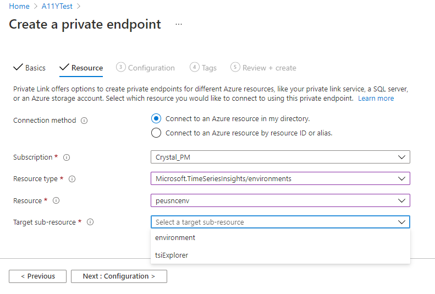The width and height of the screenshot is (435, 294).
Task: Click info icon next to Resource label
Action: [56, 201]
